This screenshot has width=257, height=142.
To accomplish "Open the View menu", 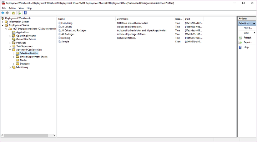I will [21, 8].
